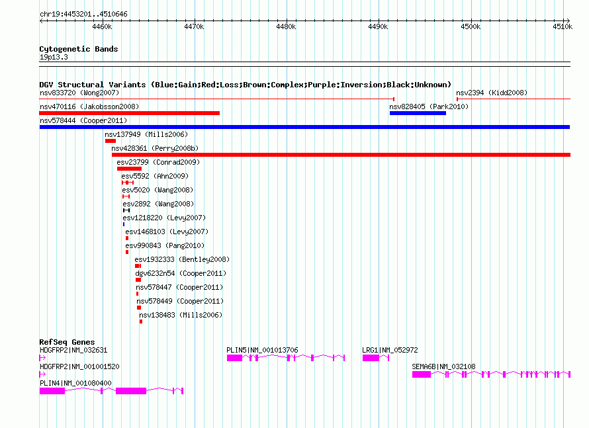Select the PLIN5 gene's large exon block

point(234,358)
